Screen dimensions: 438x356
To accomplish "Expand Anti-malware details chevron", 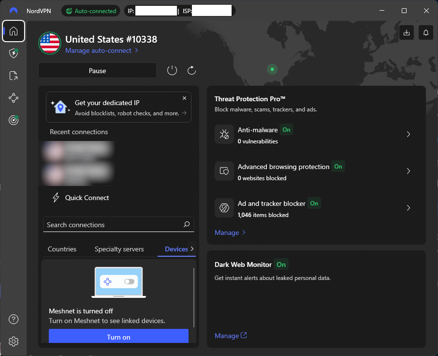I will (409, 134).
